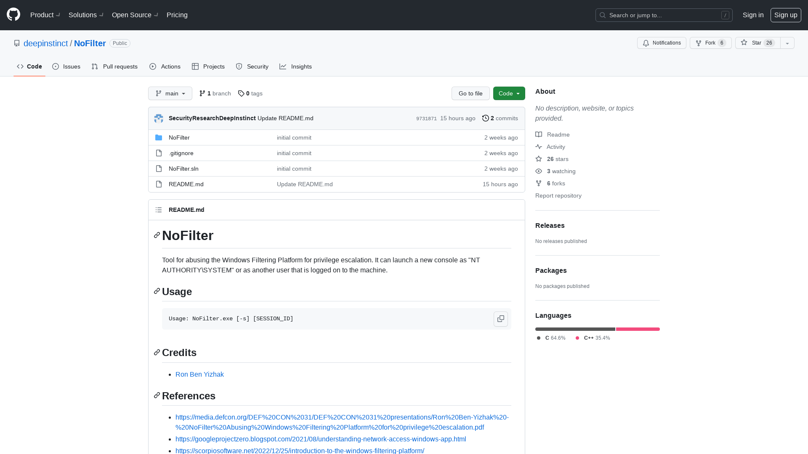
Task: Open the main branch selector
Action: 170,93
